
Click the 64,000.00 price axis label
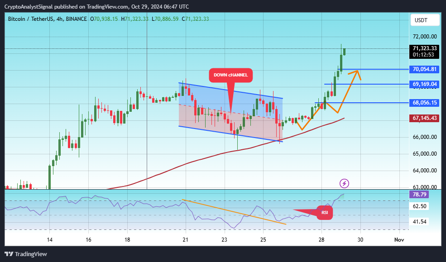tap(425, 171)
